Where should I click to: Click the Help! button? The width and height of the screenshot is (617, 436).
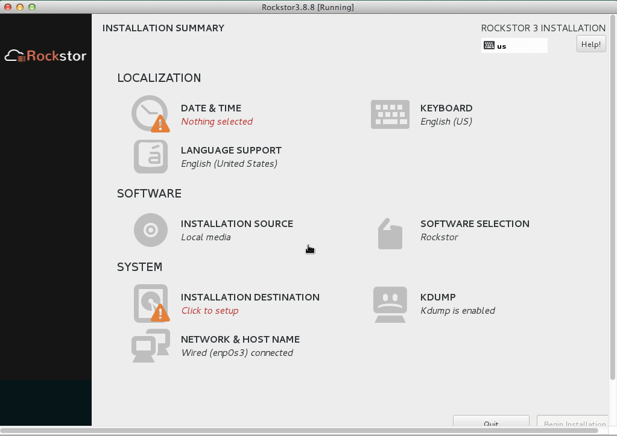coord(591,44)
